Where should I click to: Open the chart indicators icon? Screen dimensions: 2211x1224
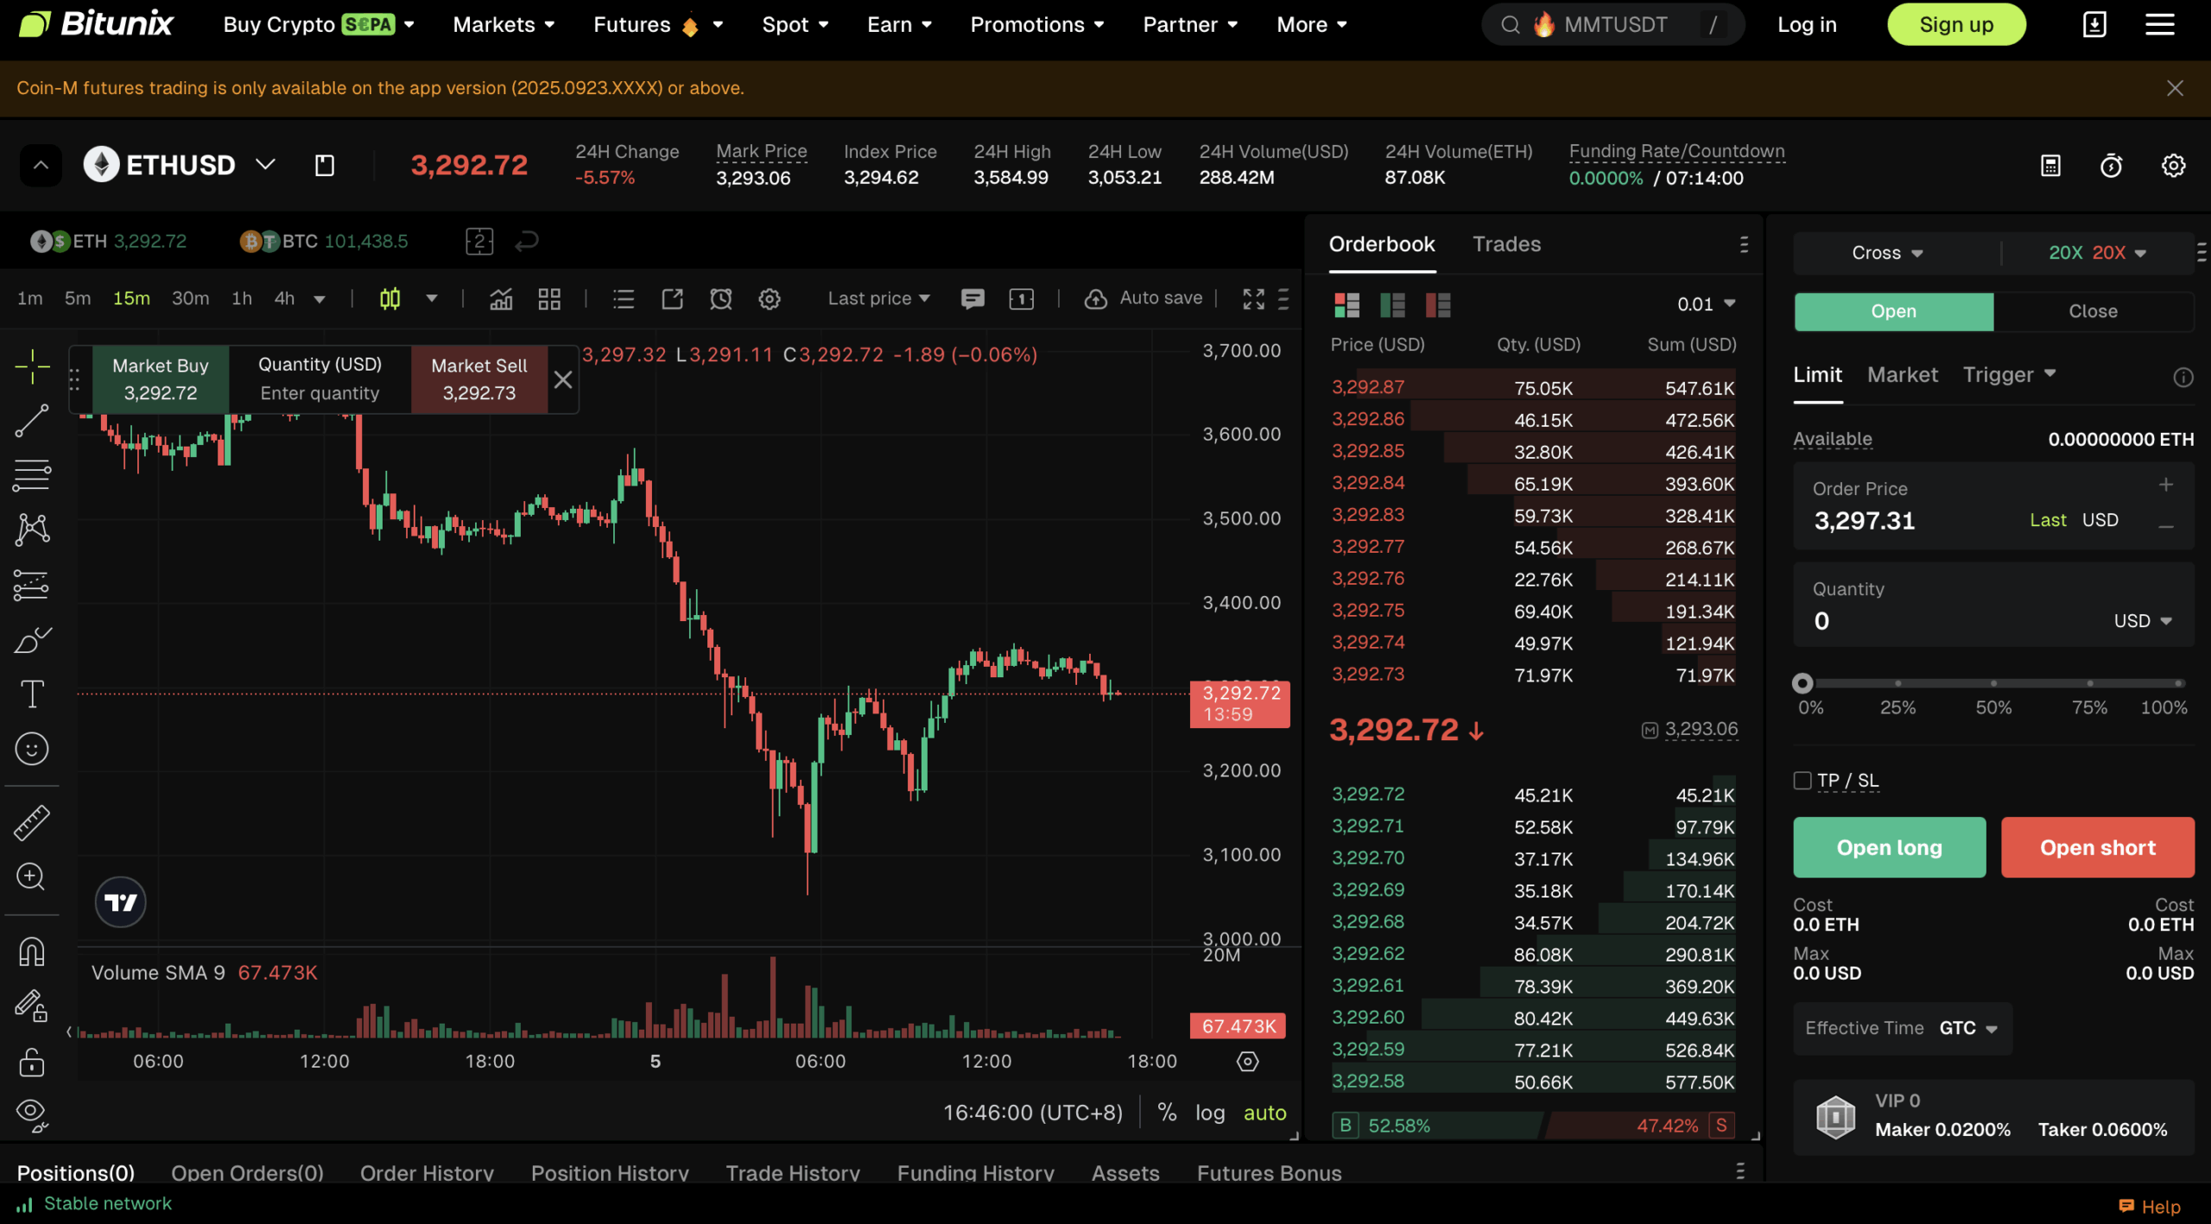[x=501, y=299]
